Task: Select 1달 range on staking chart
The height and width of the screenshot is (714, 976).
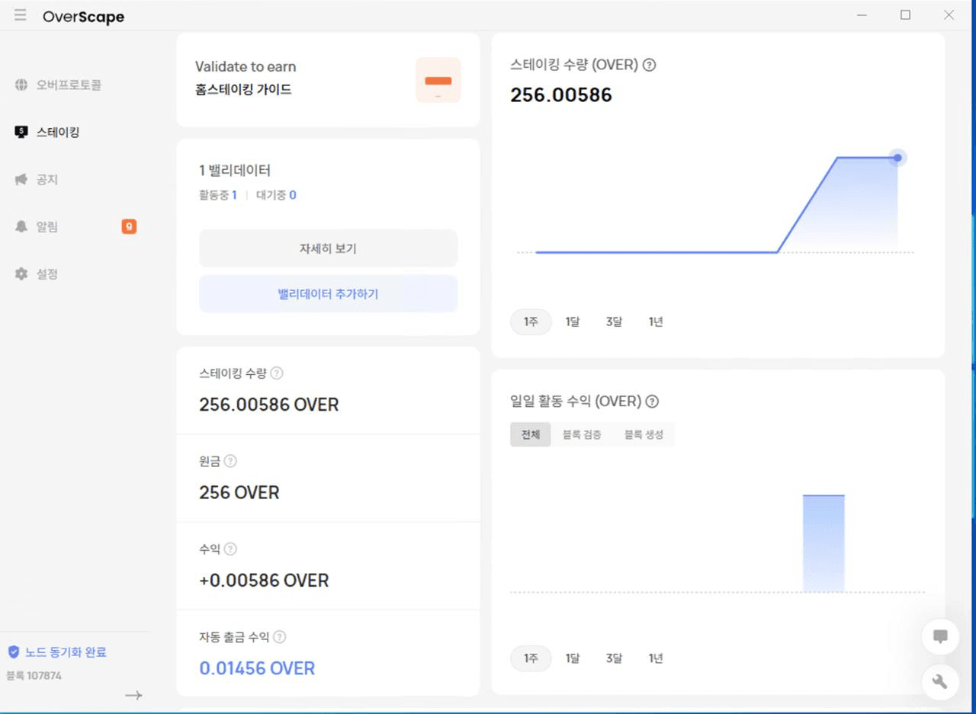Action: tap(573, 322)
